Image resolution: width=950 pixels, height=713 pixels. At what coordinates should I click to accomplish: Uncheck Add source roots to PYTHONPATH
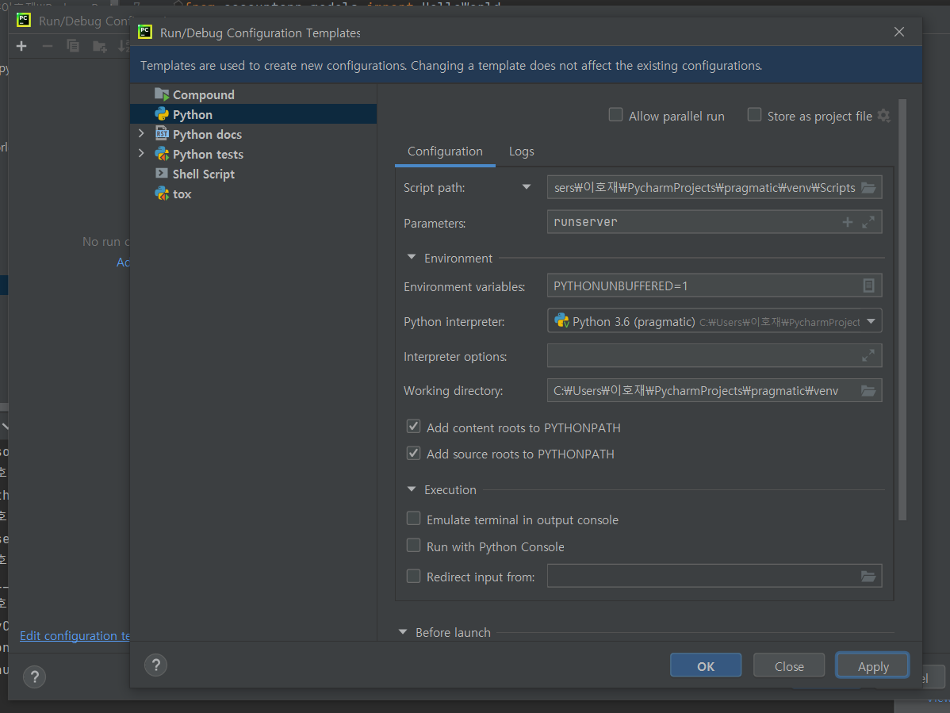coord(413,453)
